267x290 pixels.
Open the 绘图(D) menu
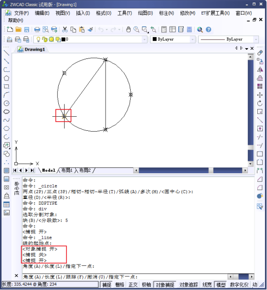point(146,13)
